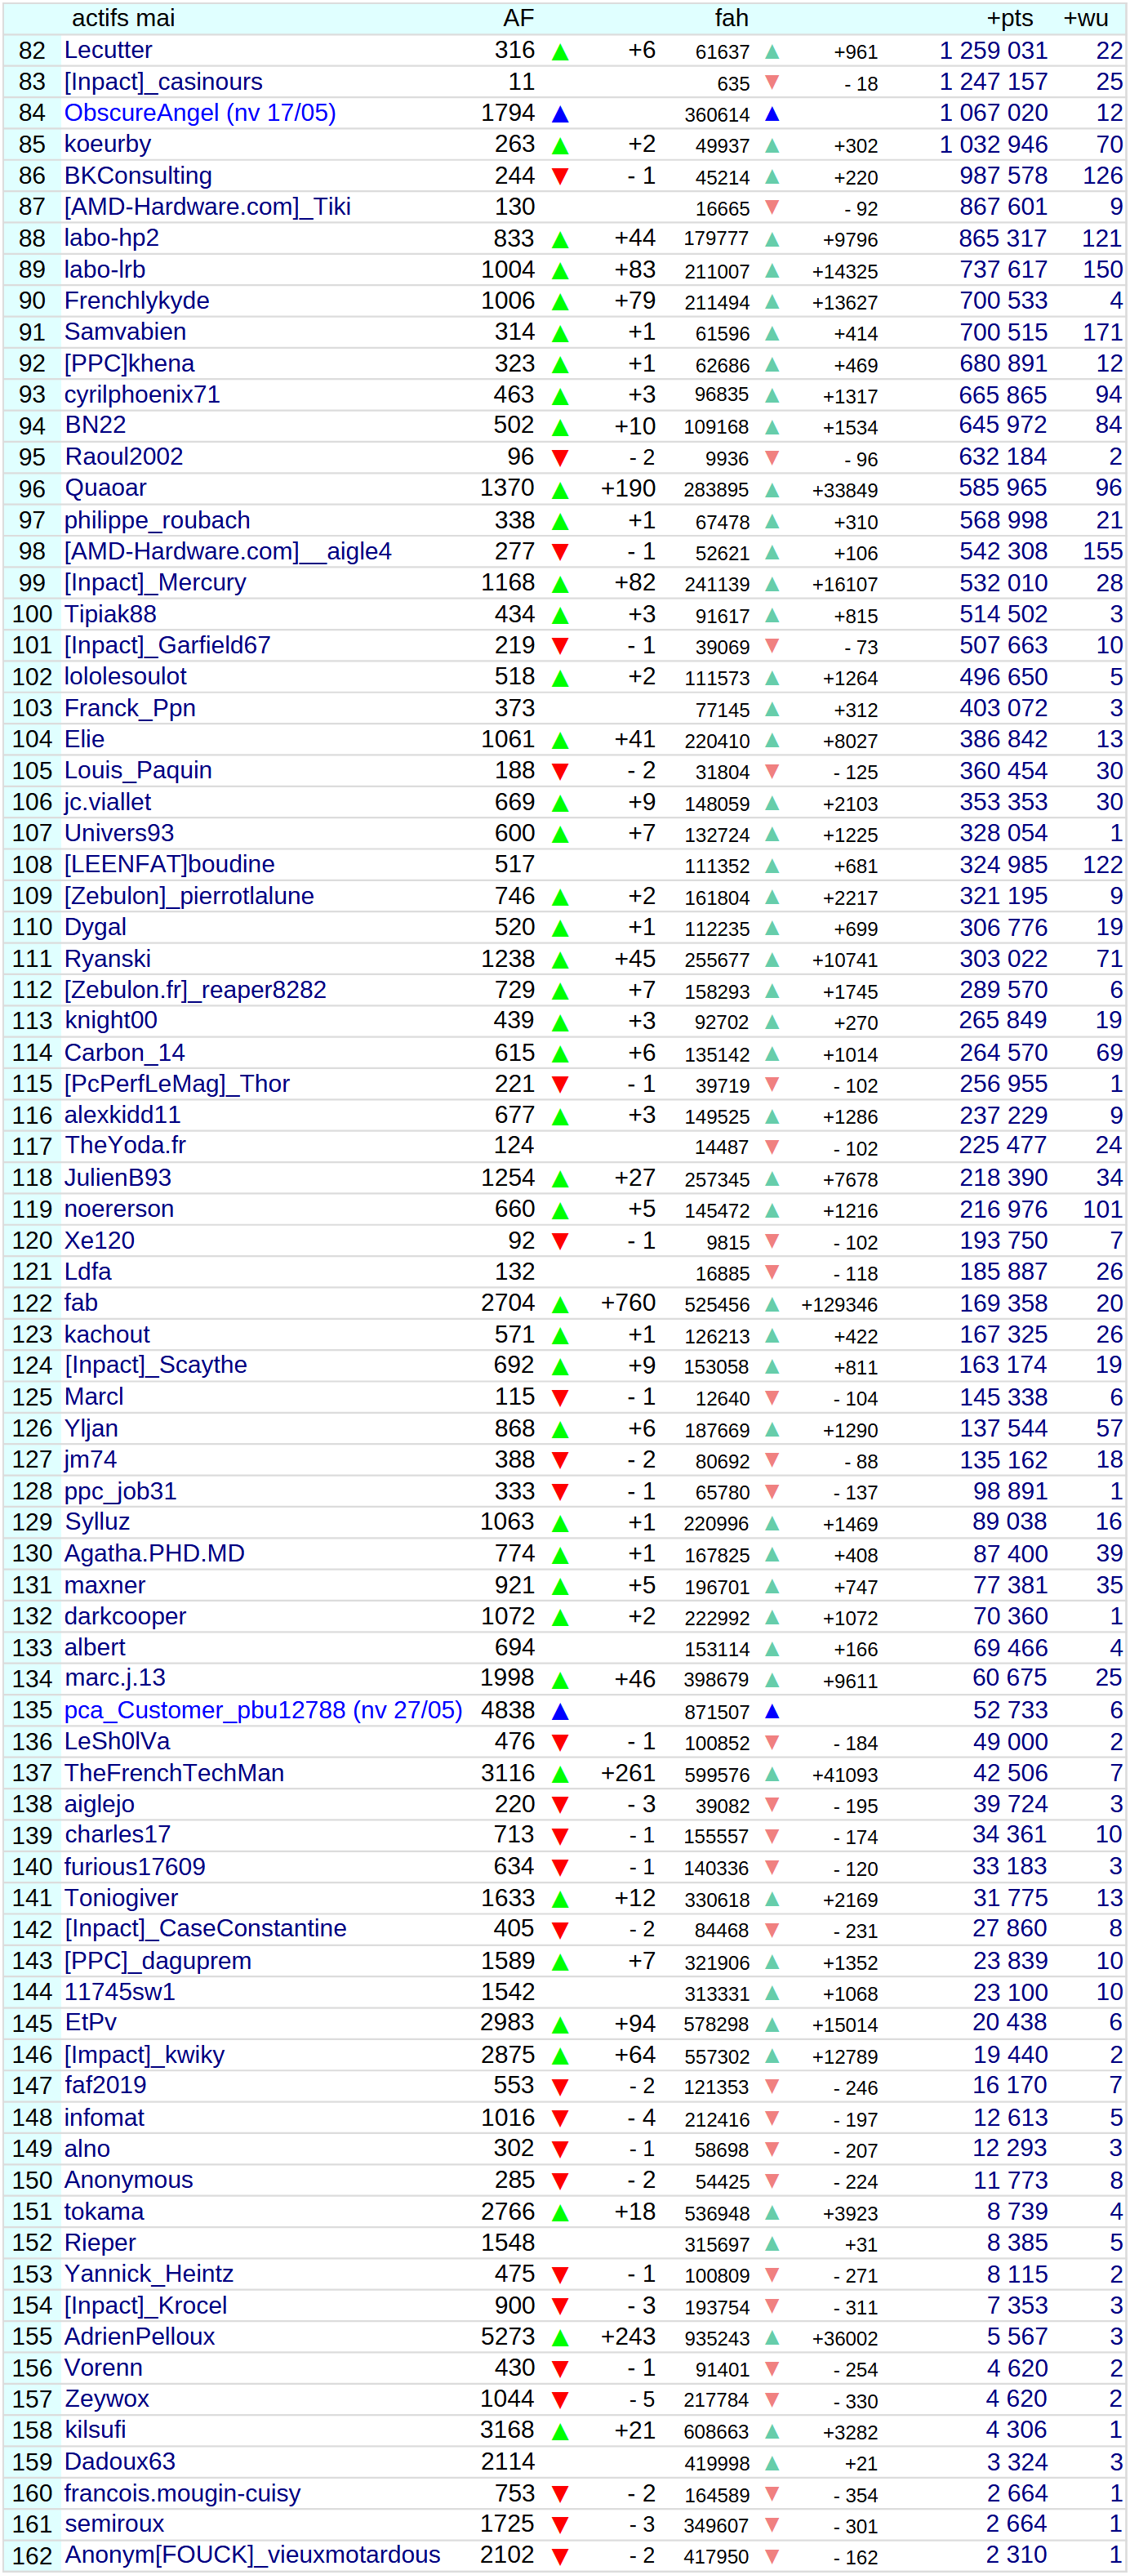Open the TheFrenchTechMan member name
Image resolution: width=1130 pixels, height=2575 pixels.
(174, 1773)
